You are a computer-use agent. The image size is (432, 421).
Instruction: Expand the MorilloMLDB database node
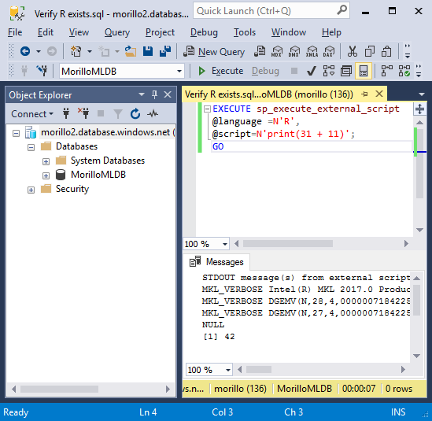click(46, 175)
